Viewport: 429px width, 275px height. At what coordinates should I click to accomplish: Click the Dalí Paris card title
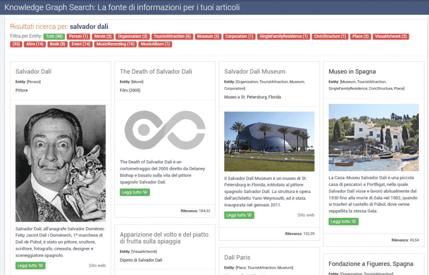click(237, 257)
